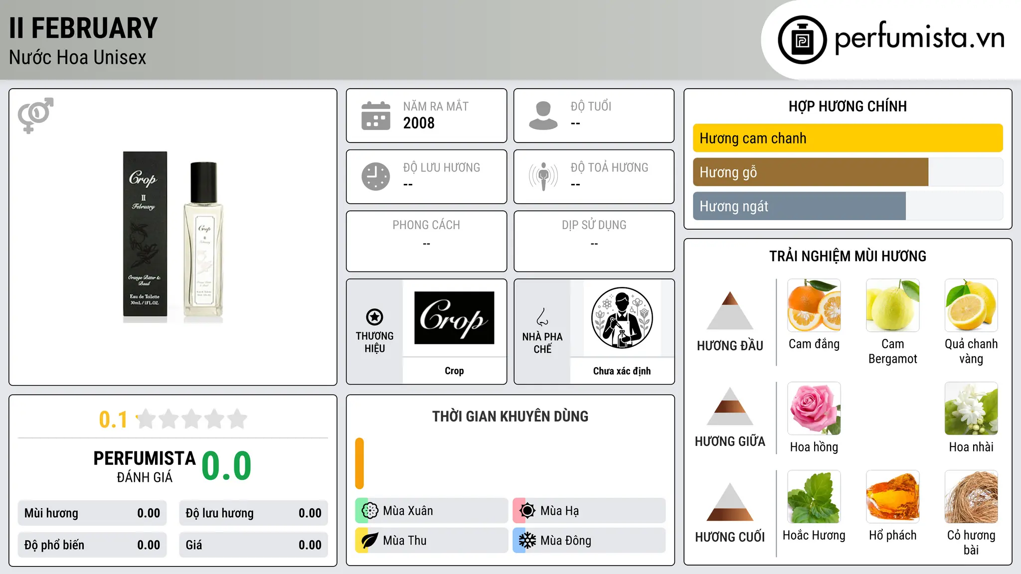Click the release year 2008
1021x574 pixels.
[419, 123]
